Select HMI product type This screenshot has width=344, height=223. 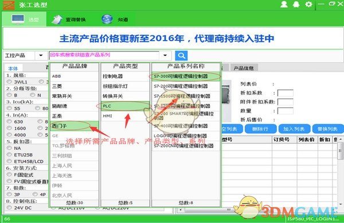125,116
